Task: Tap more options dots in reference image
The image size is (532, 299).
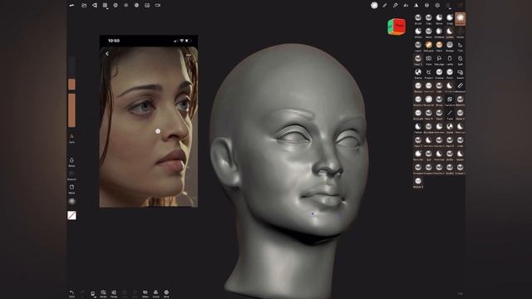Action: (189, 55)
